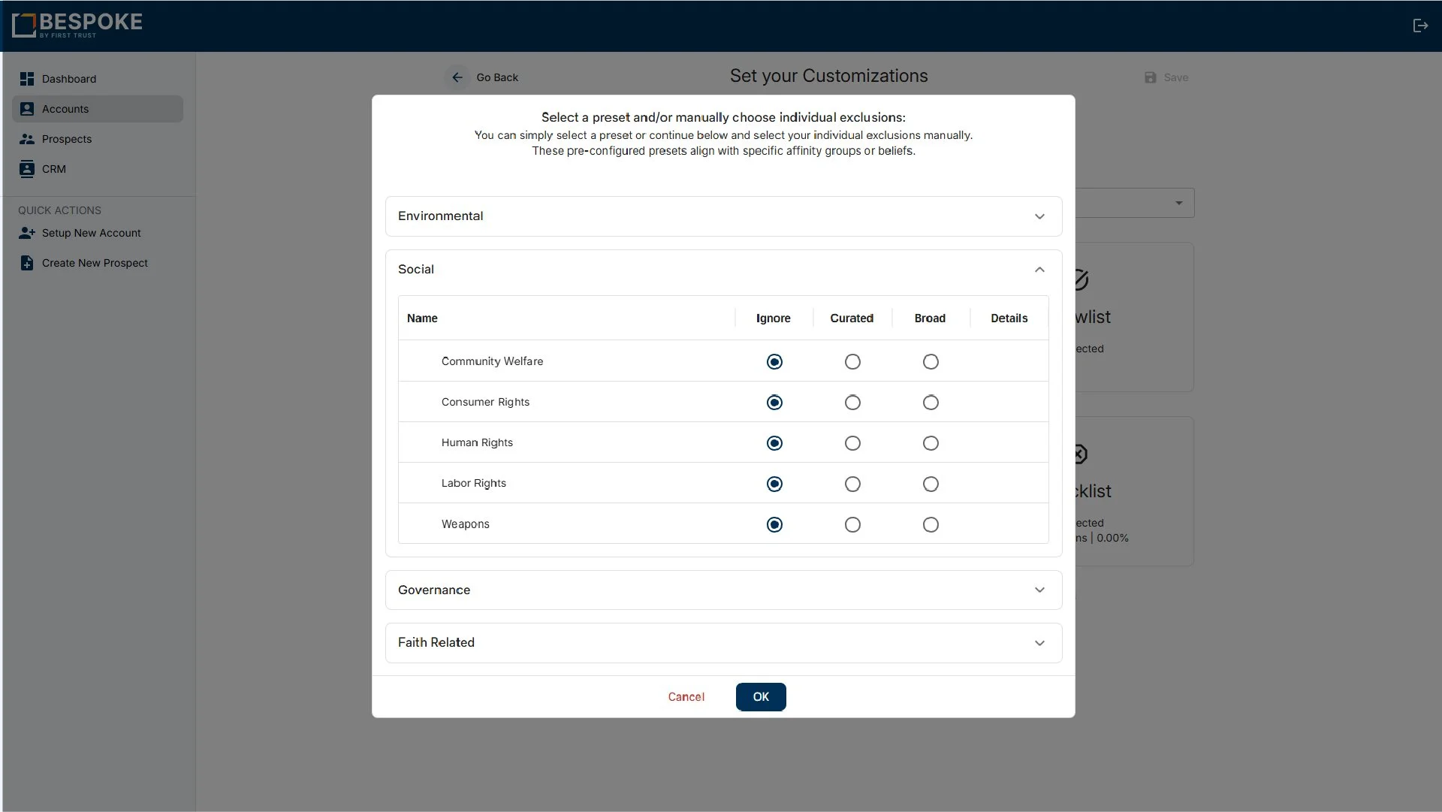Expand the Faith Related section
Viewport: 1442px width, 812px height.
click(1039, 643)
